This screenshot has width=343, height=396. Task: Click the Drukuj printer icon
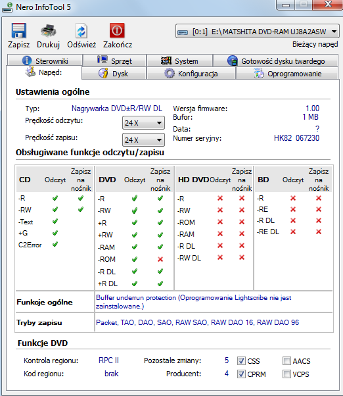point(48,30)
